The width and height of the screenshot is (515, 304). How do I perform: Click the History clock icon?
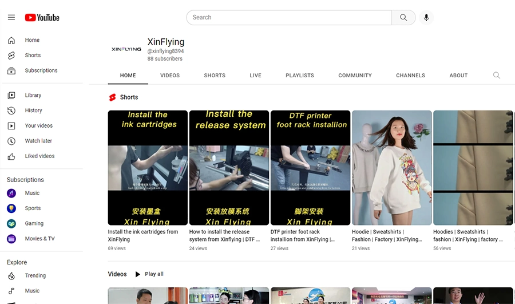11,110
